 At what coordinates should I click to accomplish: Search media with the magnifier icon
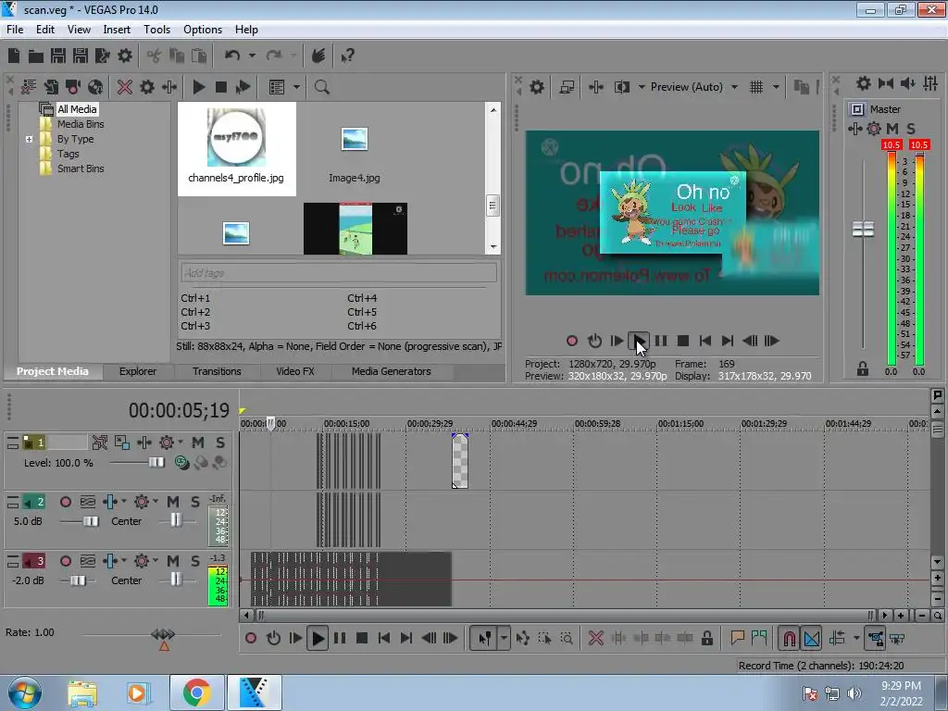[x=321, y=87]
